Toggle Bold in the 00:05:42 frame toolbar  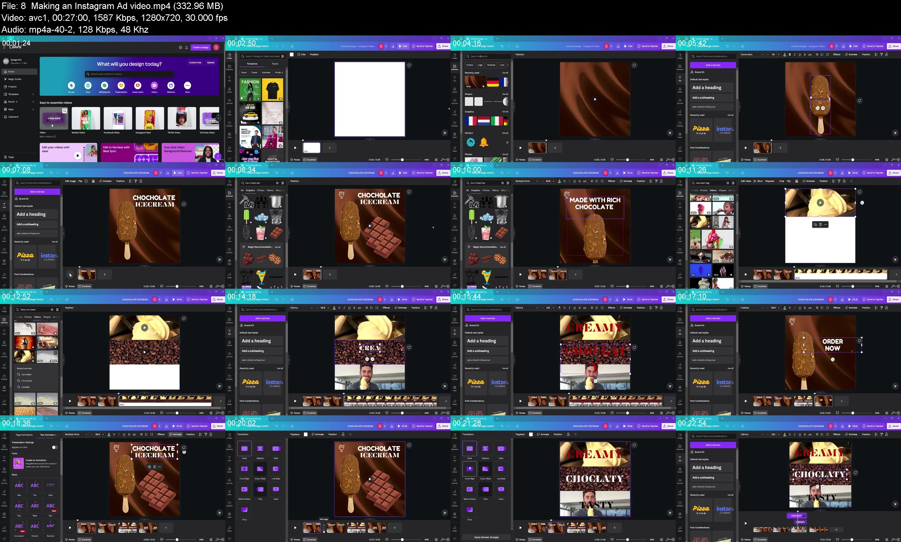pos(790,54)
